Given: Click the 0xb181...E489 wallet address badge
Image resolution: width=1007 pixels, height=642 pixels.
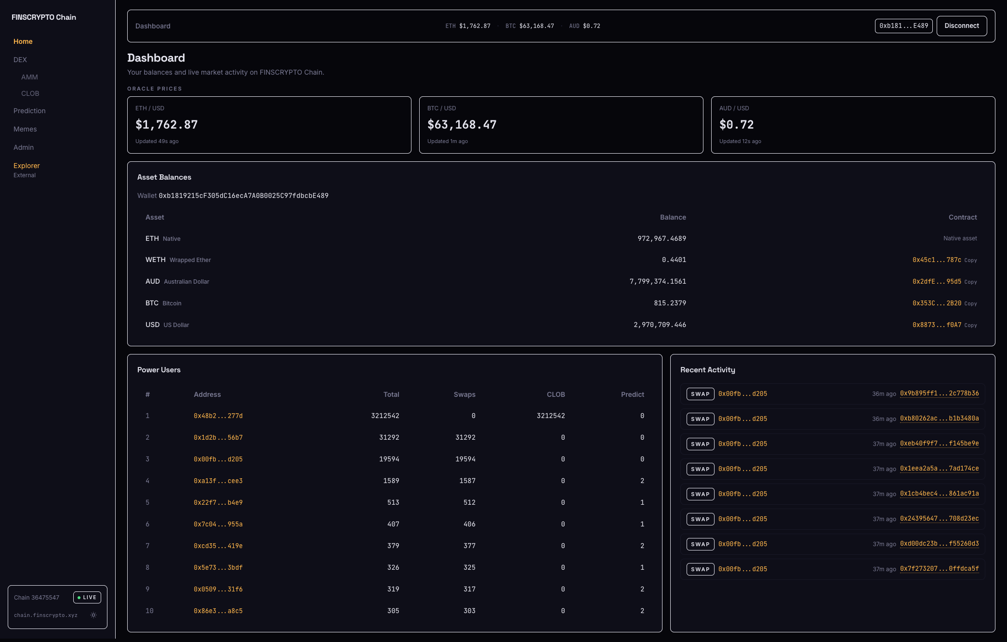Looking at the screenshot, I should coord(904,26).
